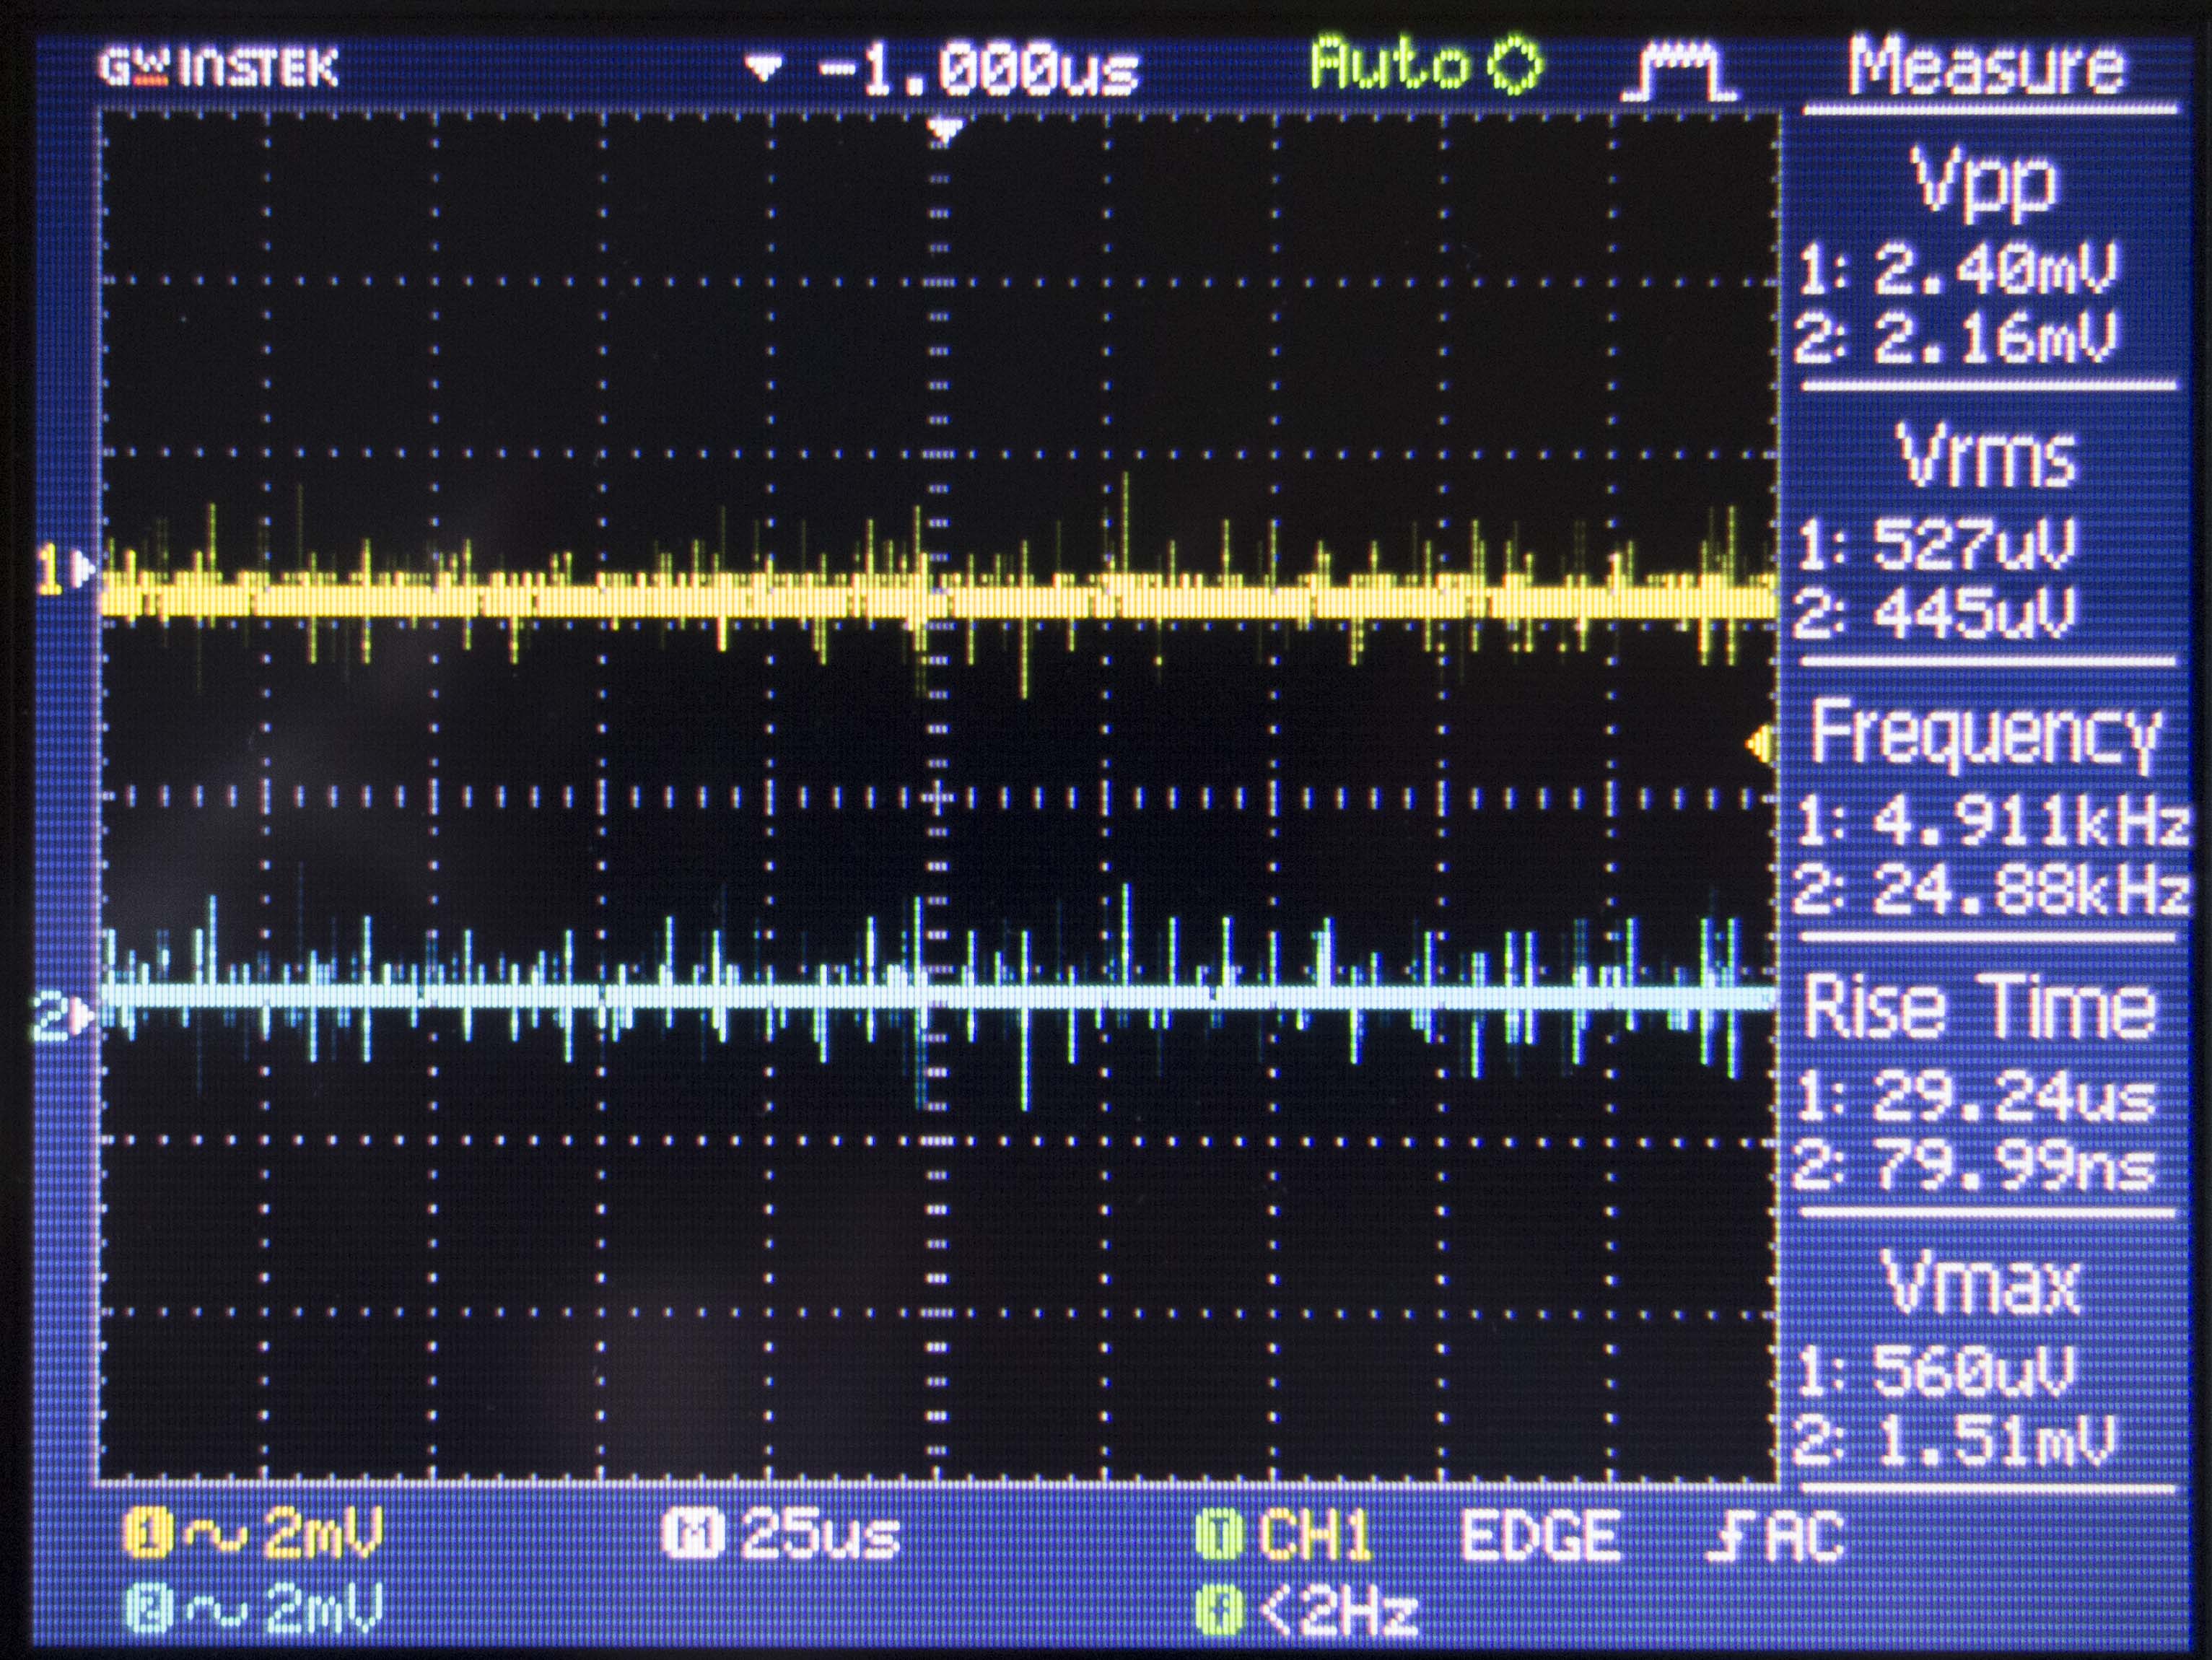The image size is (2212, 1660).
Task: Click the 29.24us channel 1 rise time
Action: pos(2014,1097)
